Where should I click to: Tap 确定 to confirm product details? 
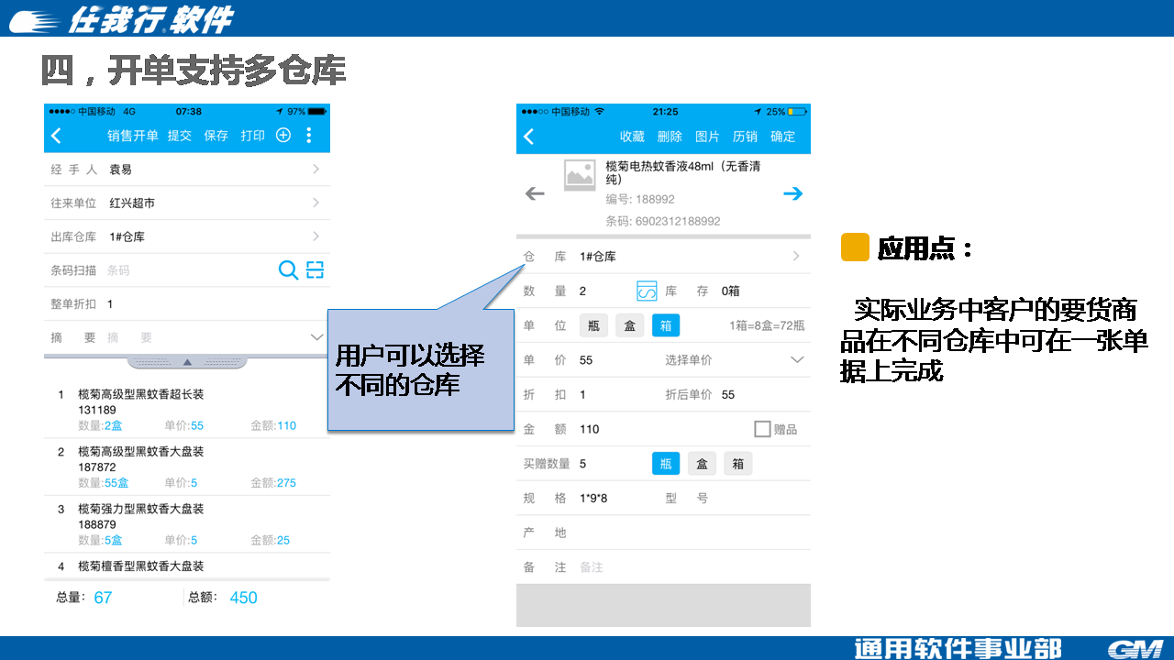pos(782,137)
